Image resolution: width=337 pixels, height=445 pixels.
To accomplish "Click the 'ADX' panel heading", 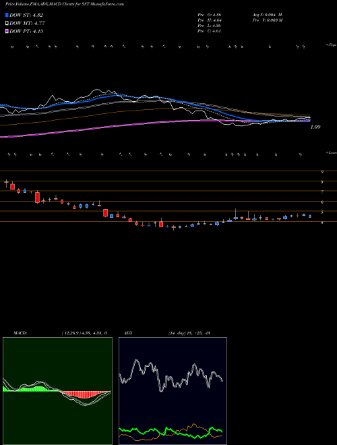I will click(x=129, y=333).
